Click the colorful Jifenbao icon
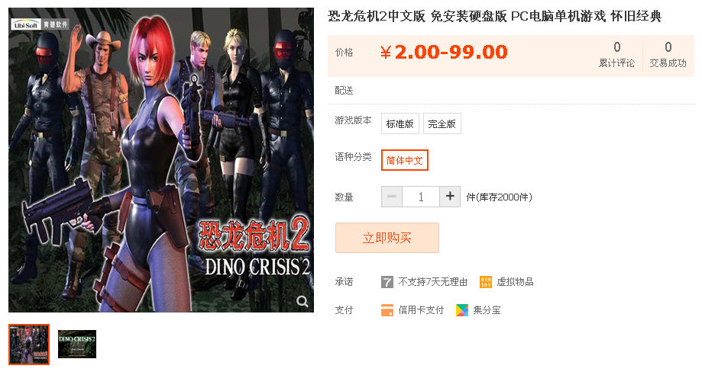Screen dimensions: 702x375 [x=461, y=310]
